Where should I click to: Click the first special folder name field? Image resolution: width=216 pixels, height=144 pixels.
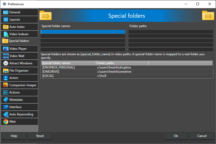point(83,32)
